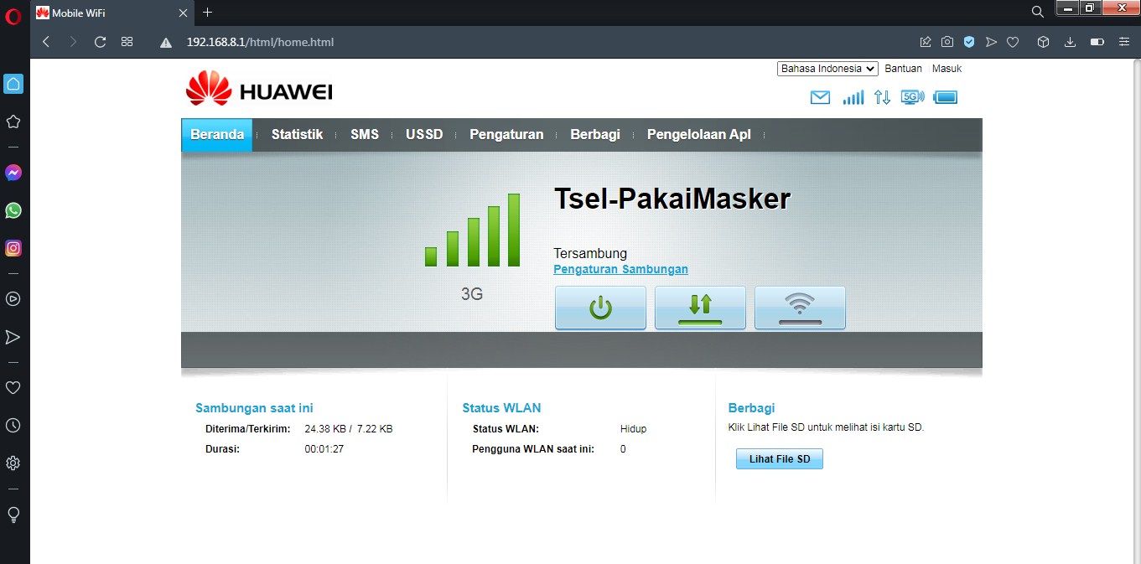Open the blue shield ad blocker icon
Screen dimensions: 1141x564
coord(968,41)
